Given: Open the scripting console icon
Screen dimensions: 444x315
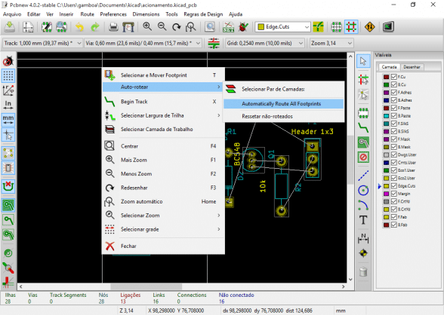Looking at the screenshot, I should [x=388, y=27].
